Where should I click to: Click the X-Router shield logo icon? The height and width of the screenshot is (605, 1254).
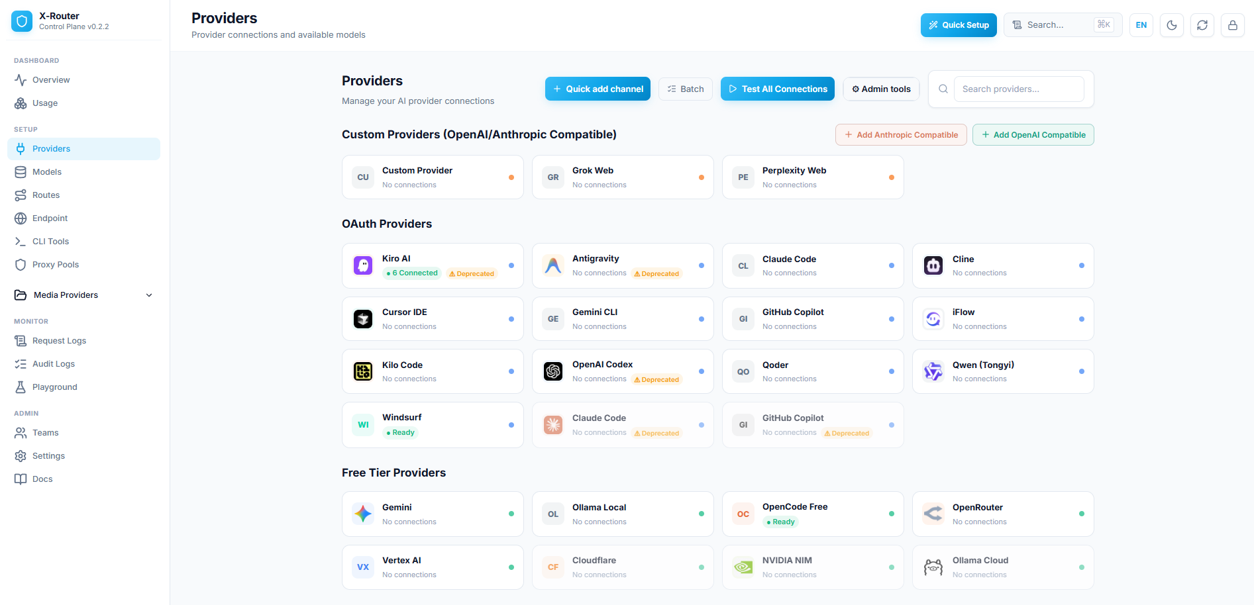(22, 21)
